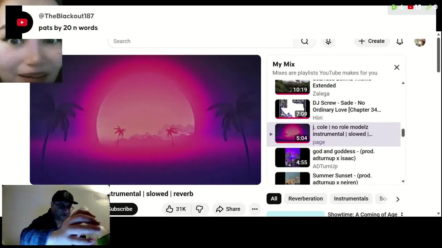Play god and goddess track

pos(344,155)
